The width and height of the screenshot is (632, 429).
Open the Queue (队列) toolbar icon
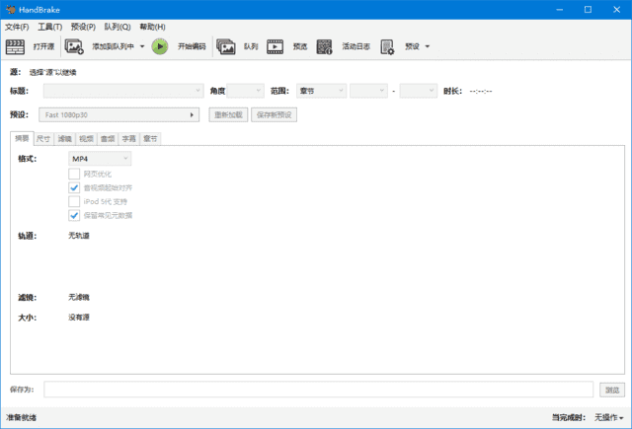click(226, 46)
